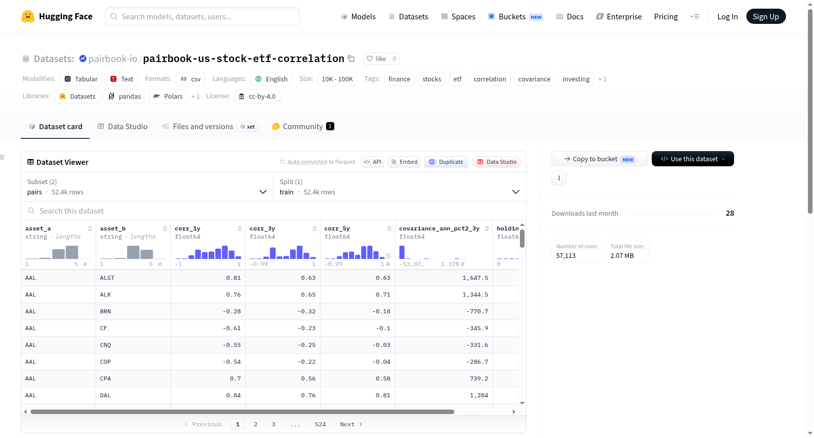Click the ALGT cell in asset_b
The image size is (814, 438).
point(133,278)
